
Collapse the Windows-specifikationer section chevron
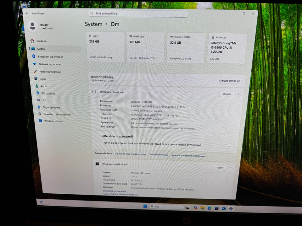click(231, 168)
